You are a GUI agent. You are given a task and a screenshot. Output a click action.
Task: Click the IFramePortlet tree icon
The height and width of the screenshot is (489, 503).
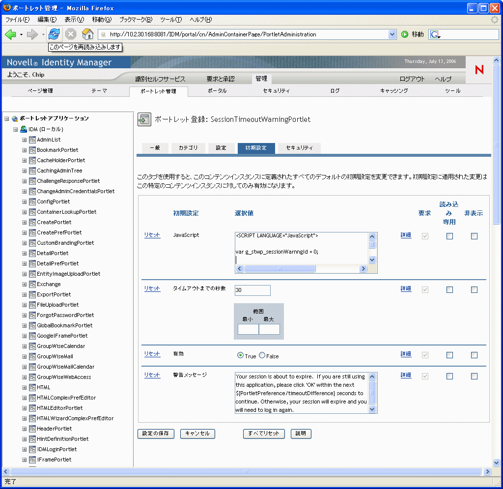(x=32, y=460)
